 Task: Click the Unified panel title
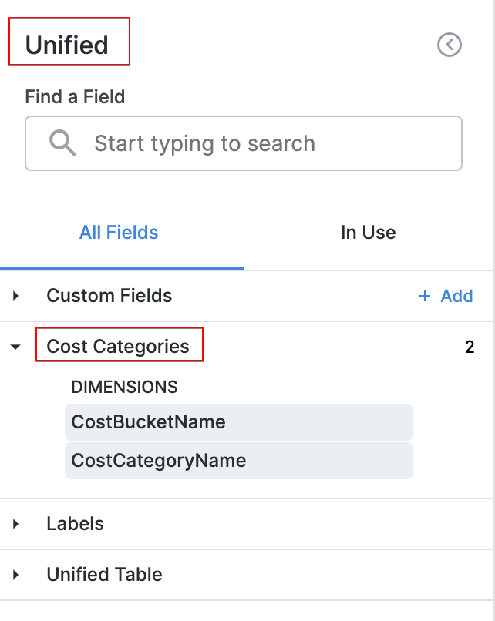tap(67, 45)
